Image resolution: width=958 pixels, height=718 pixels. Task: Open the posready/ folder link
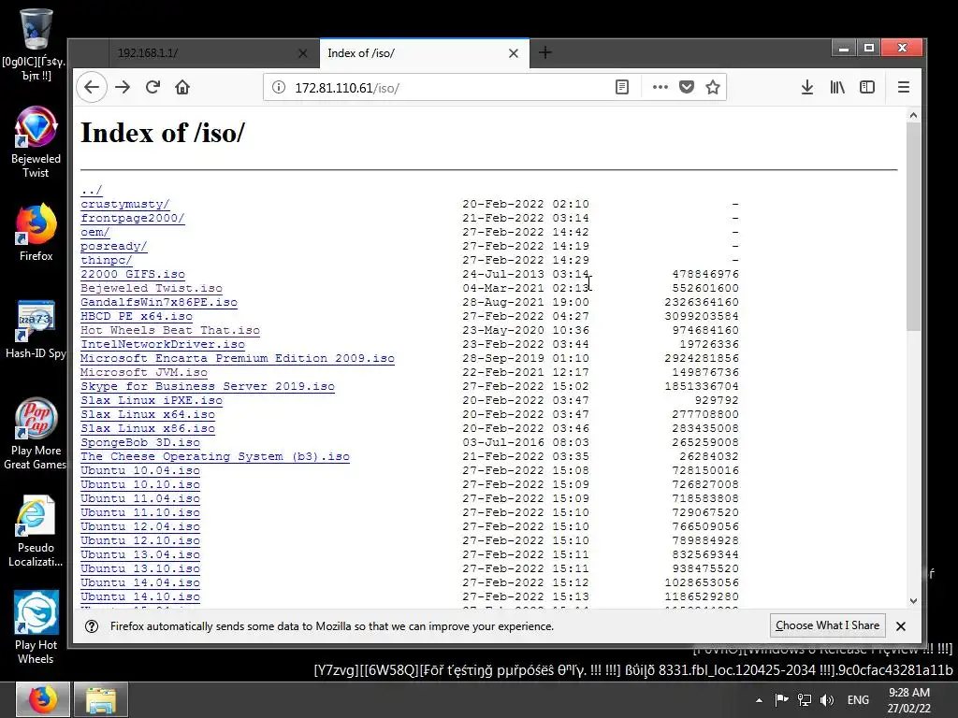point(113,246)
